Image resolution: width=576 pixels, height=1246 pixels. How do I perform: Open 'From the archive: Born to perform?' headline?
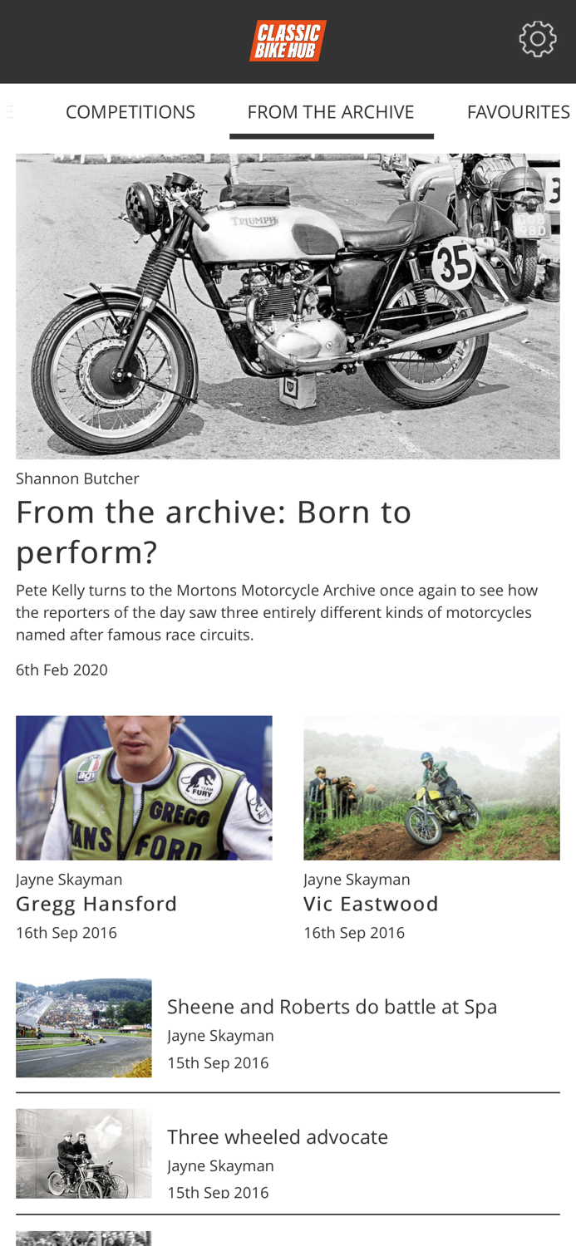tap(214, 532)
